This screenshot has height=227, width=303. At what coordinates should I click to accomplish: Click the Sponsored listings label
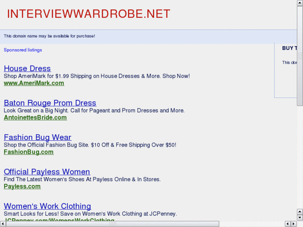[23, 50]
